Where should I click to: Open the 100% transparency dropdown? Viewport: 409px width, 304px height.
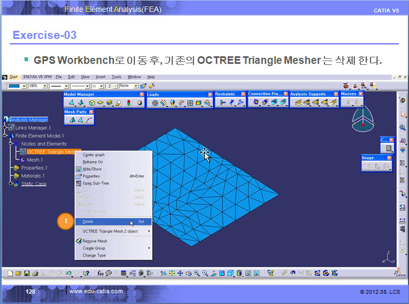(45, 86)
